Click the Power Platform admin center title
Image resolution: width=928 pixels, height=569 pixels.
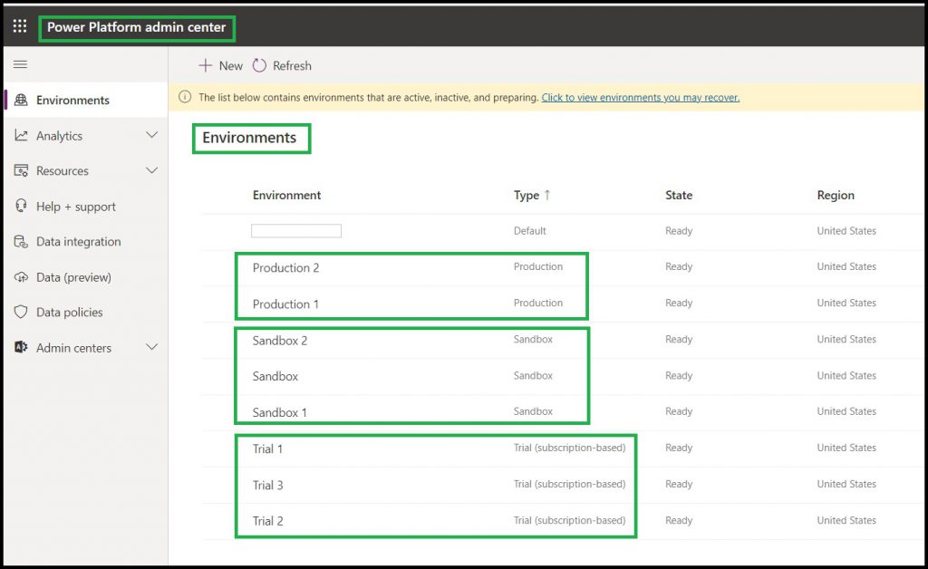pyautogui.click(x=136, y=27)
